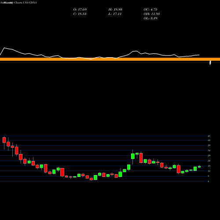Click the orange horizontal indicator band
Viewport: 220px width, 220px height.
pyautogui.click(x=110, y=59)
